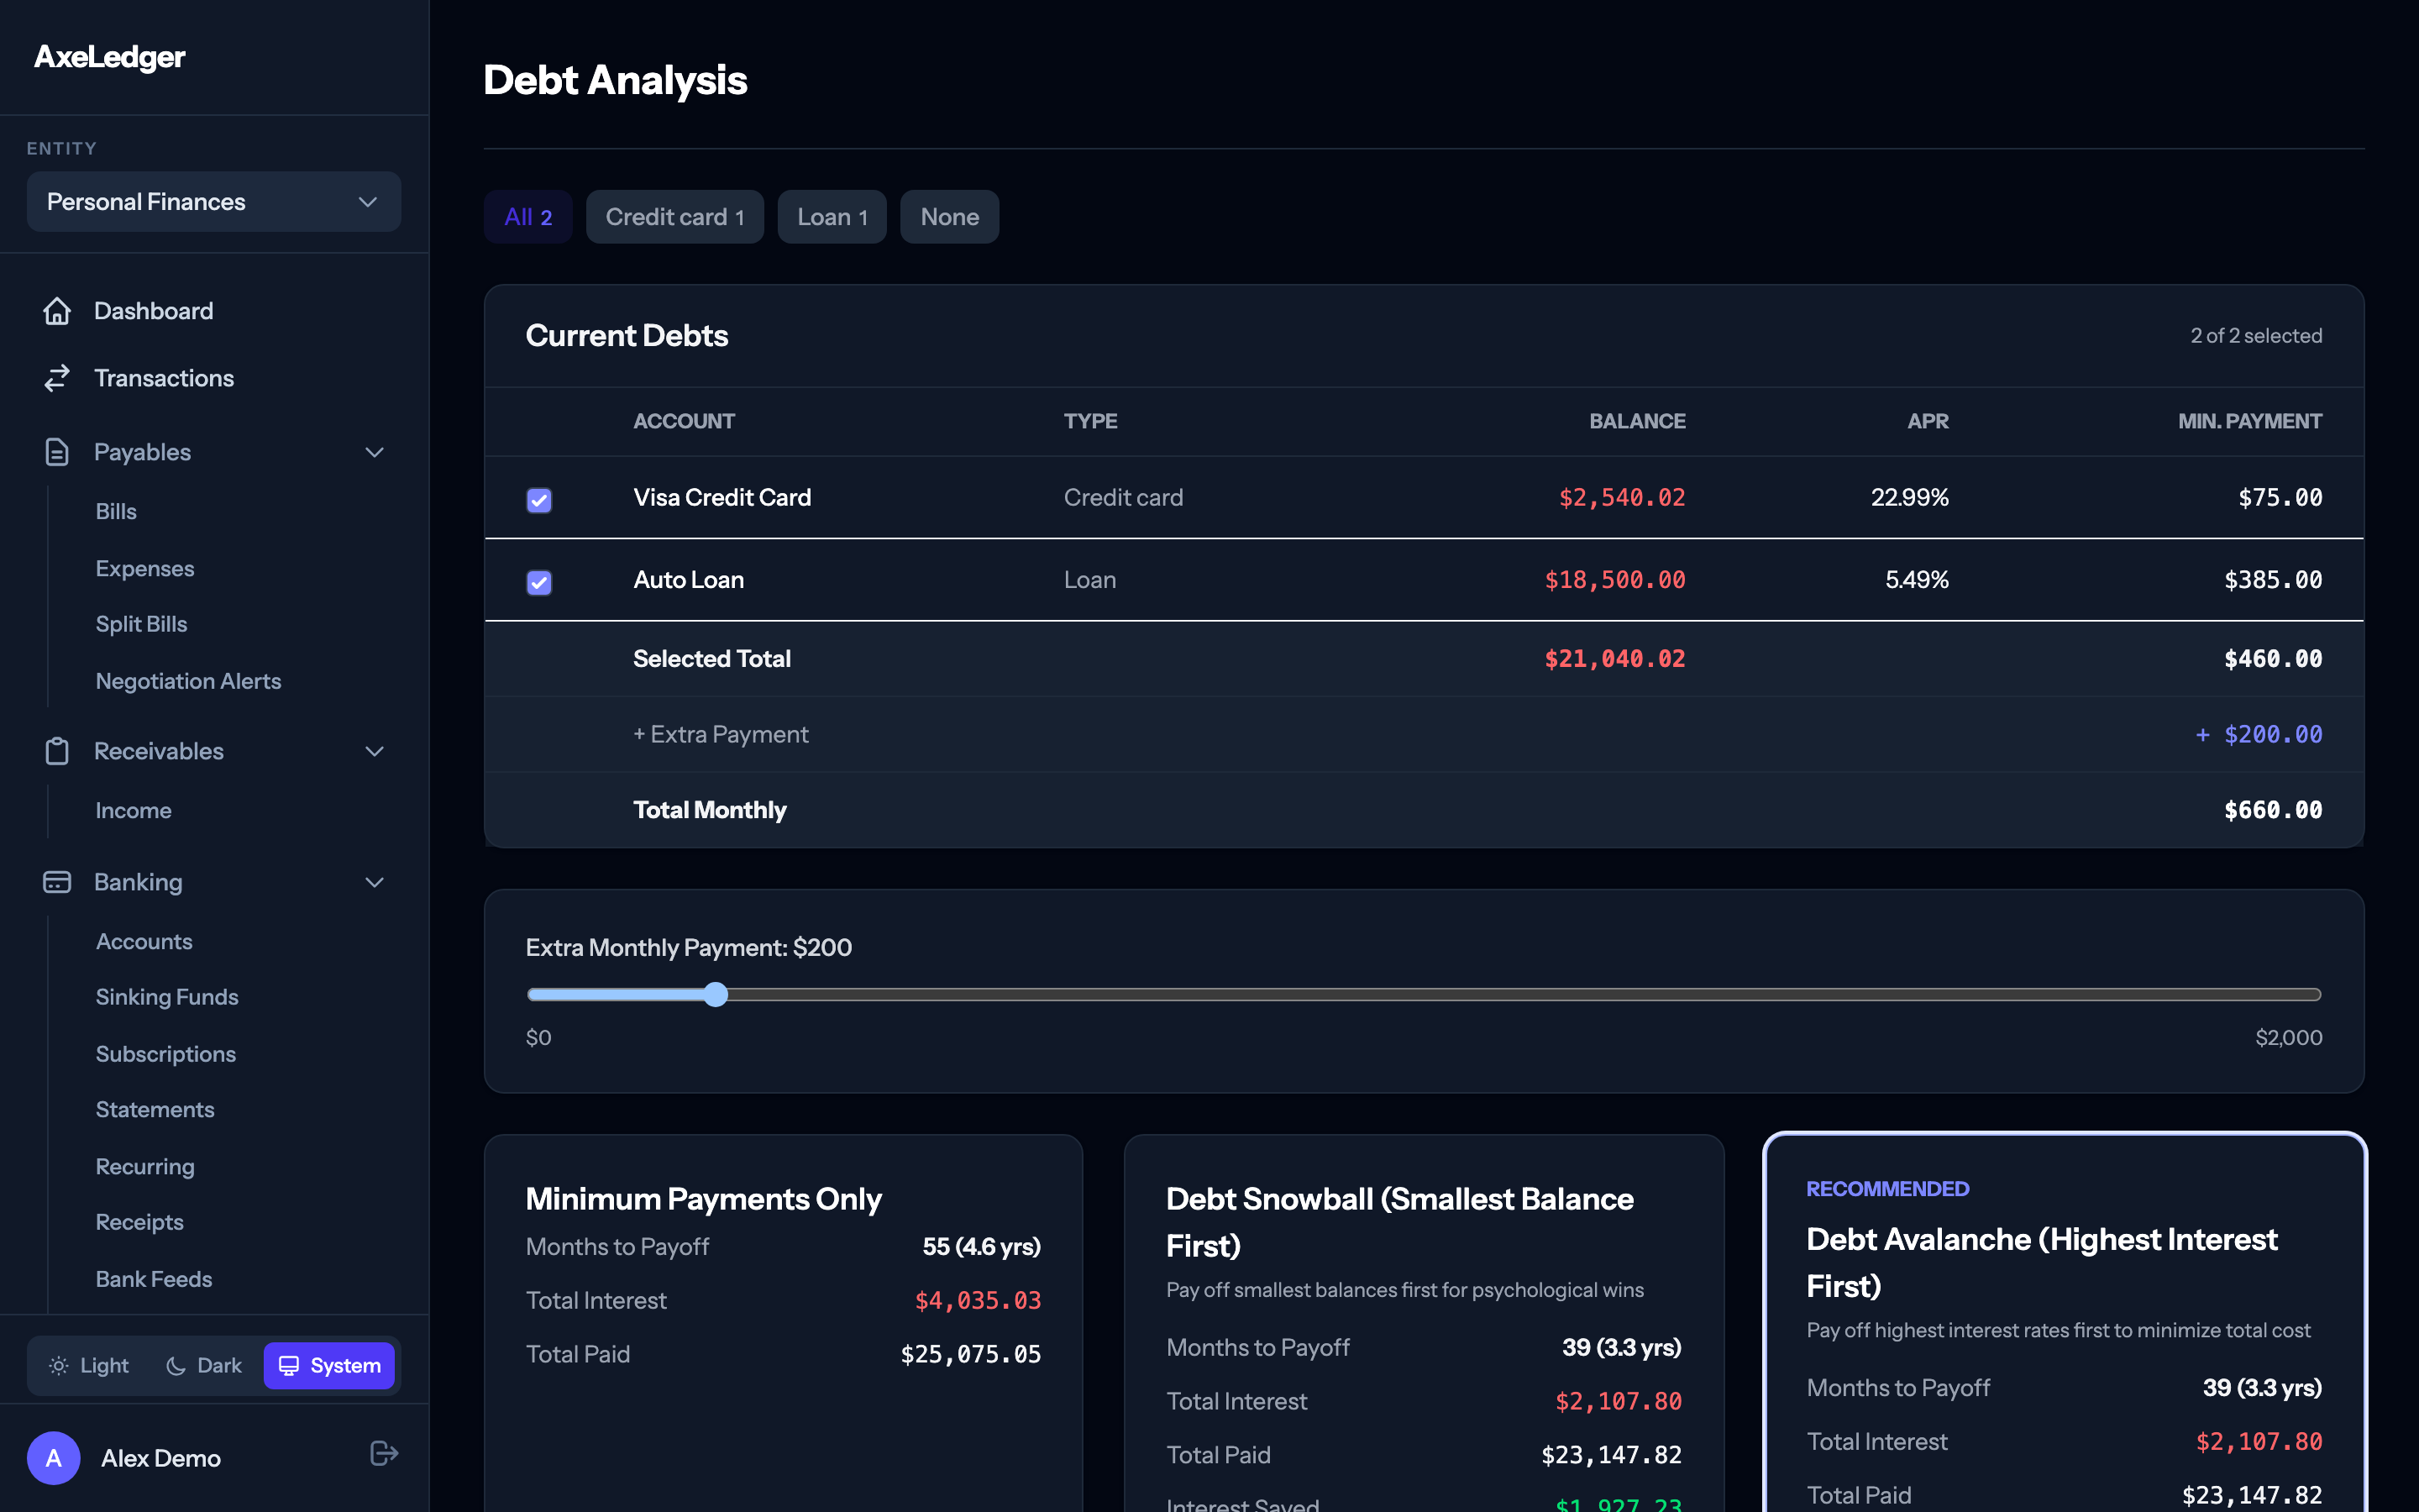
Task: Click the logout icon beside Alex Demo
Action: 384,1453
